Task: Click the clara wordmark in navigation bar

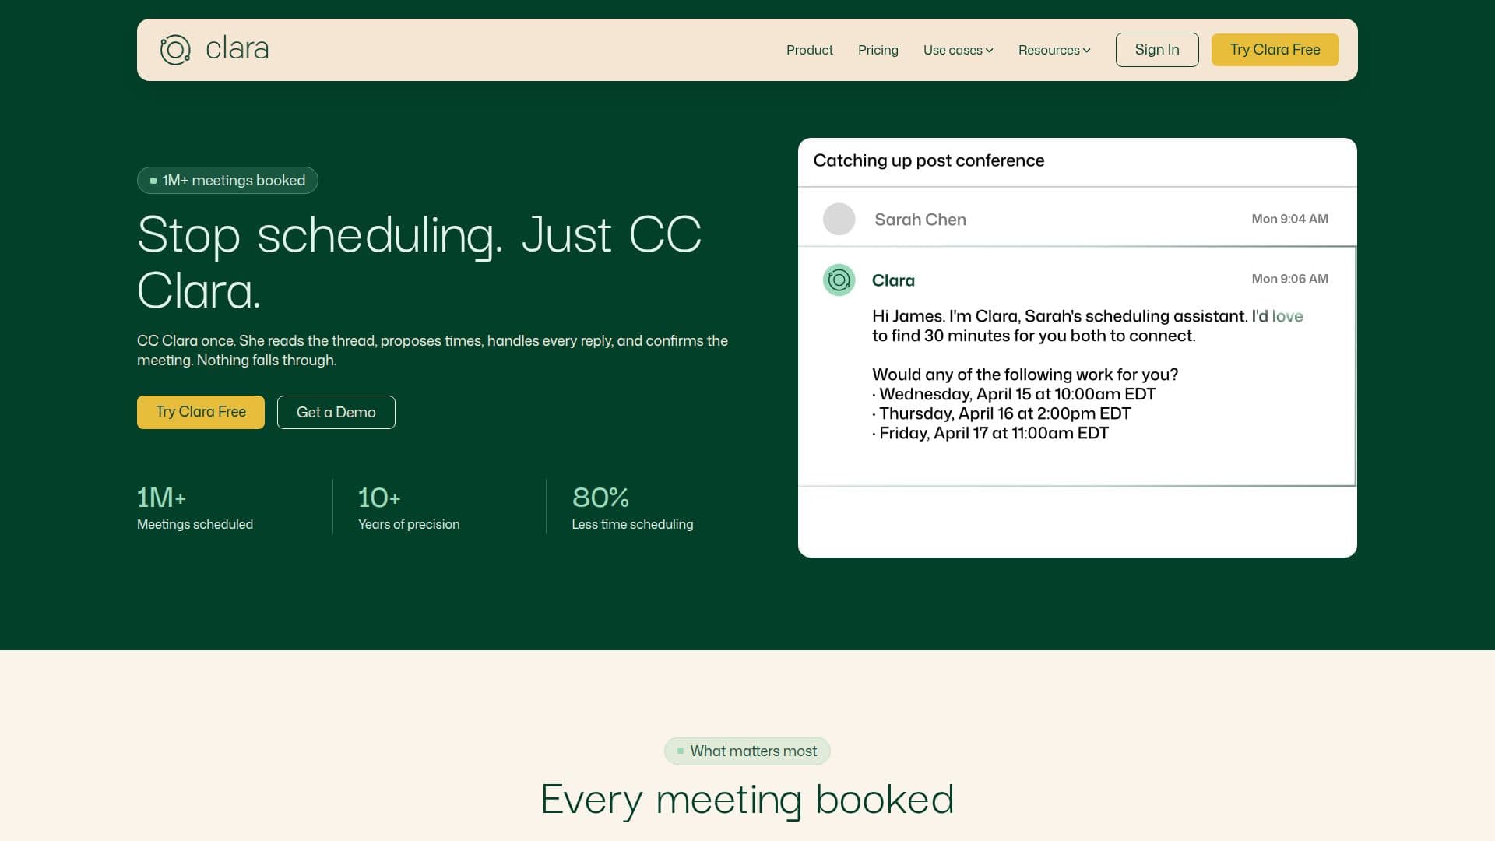Action: pyautogui.click(x=237, y=49)
